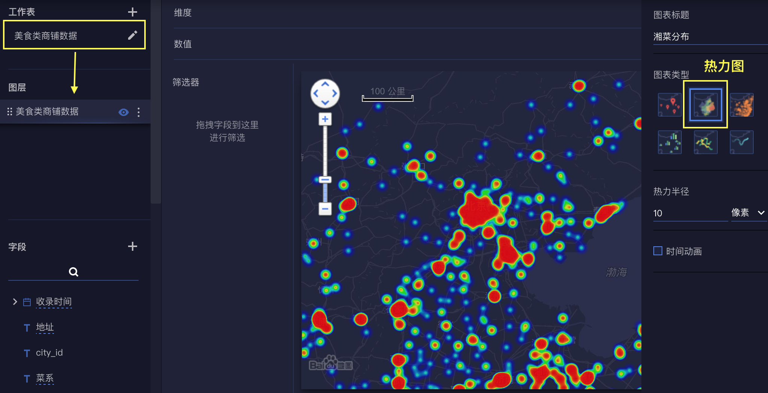Click the text-type icon beside 地址
Screen dimensions: 768x393
(x=27, y=328)
